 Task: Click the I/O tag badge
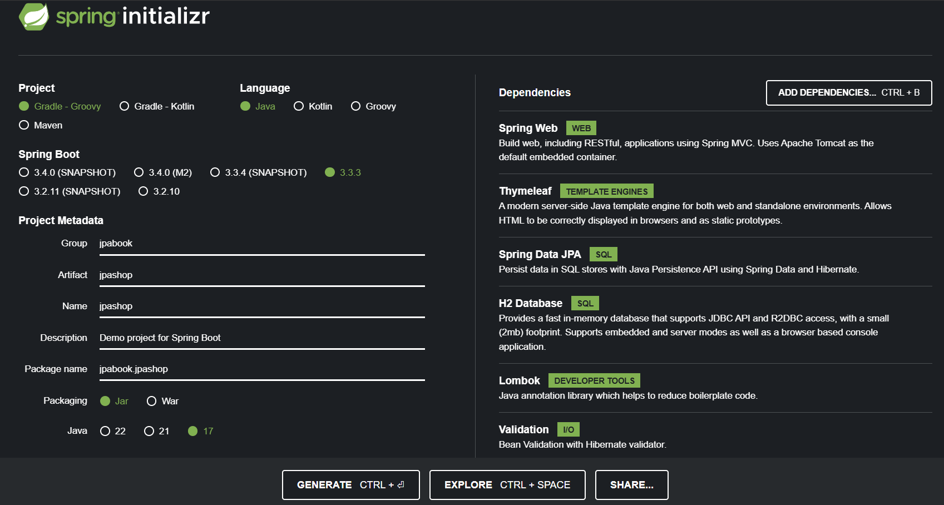click(569, 430)
